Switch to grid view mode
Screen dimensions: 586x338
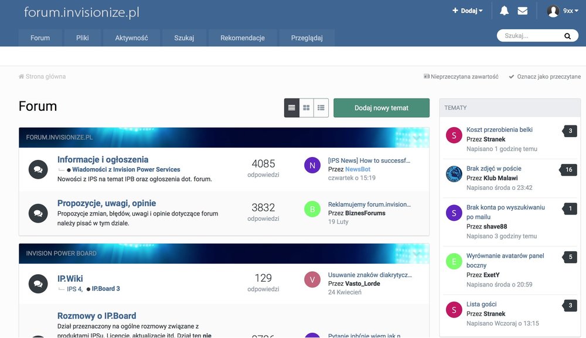306,108
